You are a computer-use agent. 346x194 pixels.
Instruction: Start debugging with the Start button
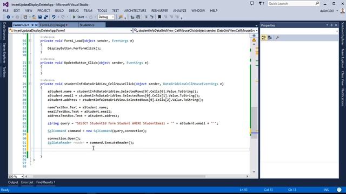coord(78,17)
